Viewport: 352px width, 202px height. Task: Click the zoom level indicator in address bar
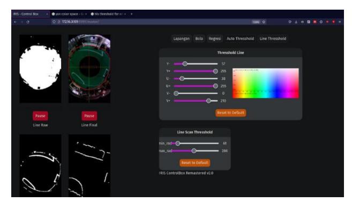(x=256, y=22)
